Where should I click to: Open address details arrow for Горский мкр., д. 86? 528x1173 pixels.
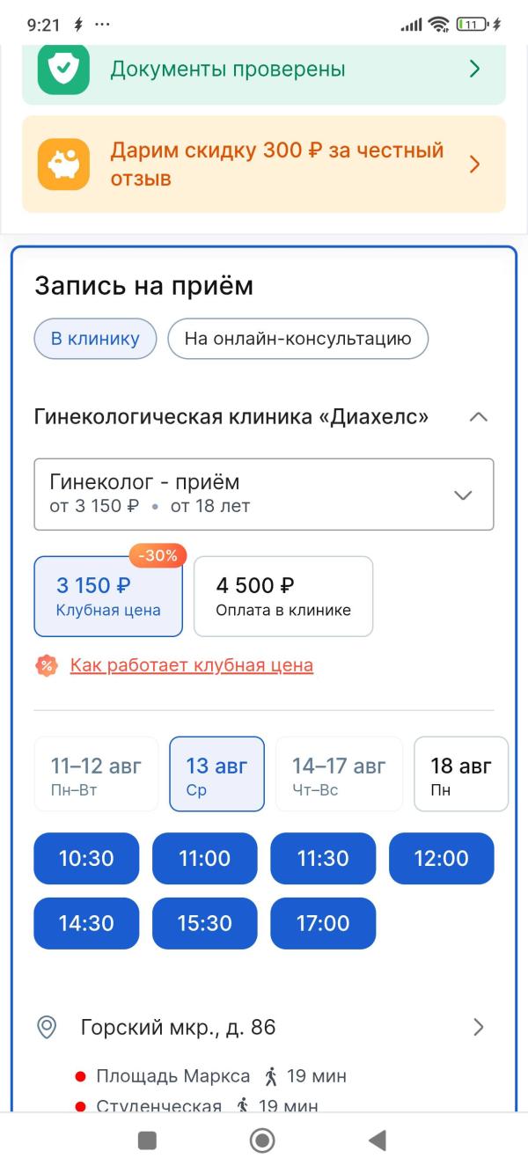479,1027
